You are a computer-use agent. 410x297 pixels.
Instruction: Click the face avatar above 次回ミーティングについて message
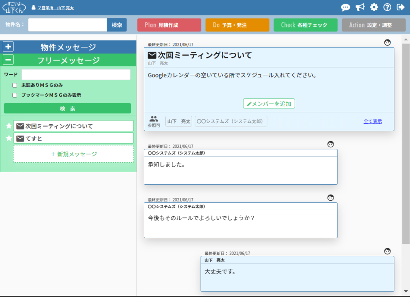[x=387, y=42]
